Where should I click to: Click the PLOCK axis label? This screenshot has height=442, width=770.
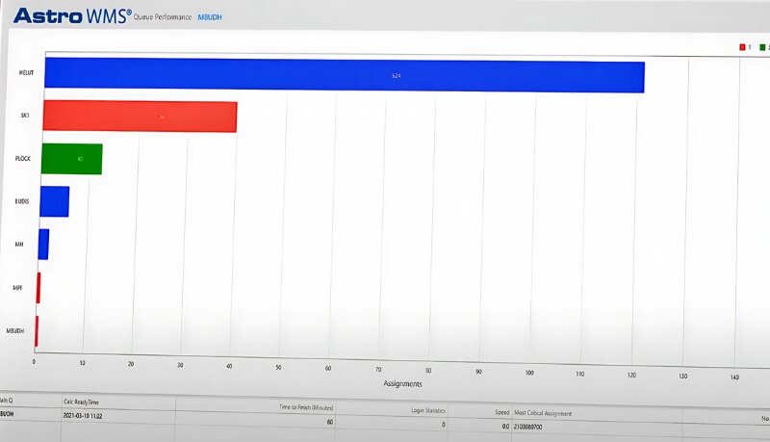coord(24,158)
